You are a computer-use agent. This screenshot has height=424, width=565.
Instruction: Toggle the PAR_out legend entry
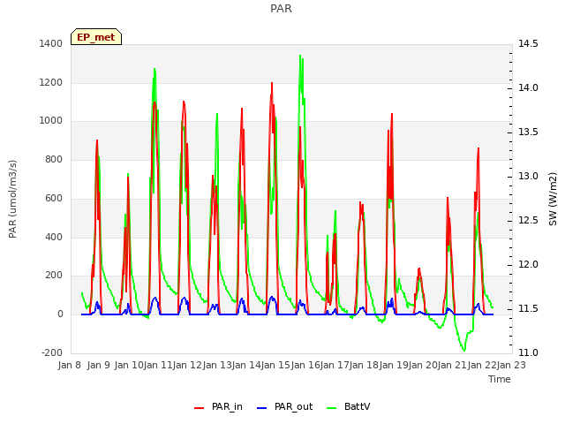284,406
